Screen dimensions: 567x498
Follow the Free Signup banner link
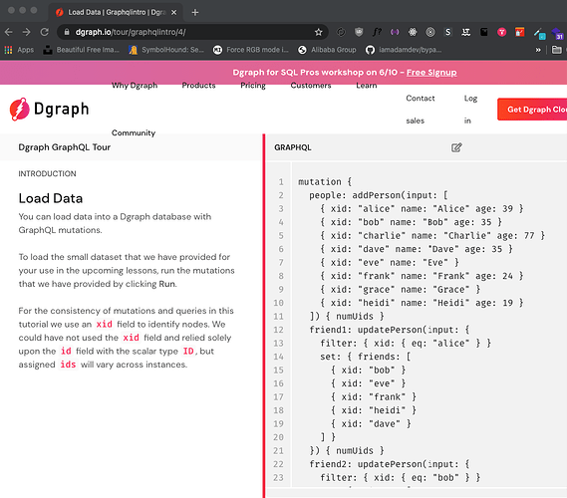(x=431, y=73)
